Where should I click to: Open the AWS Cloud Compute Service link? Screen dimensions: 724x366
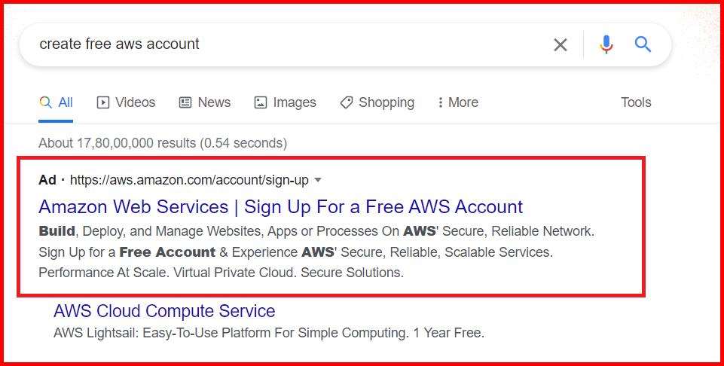pos(164,311)
